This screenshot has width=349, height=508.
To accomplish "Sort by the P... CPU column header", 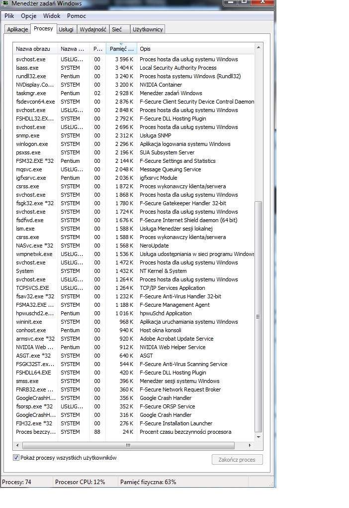I will (x=97, y=49).
